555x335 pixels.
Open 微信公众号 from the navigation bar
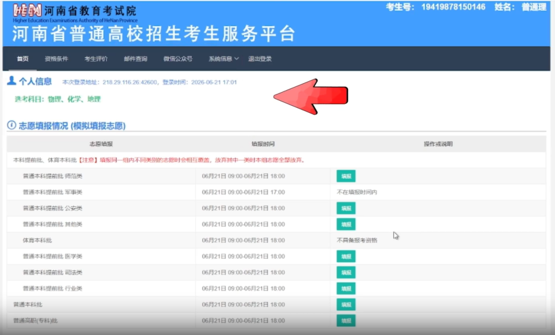point(178,59)
